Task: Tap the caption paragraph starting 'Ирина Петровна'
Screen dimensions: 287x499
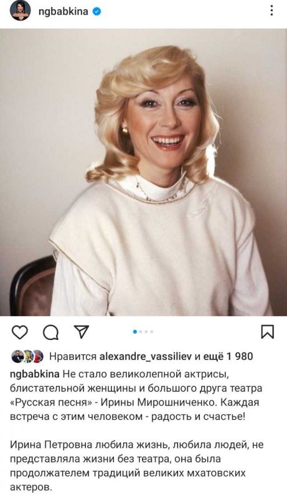Action: click(137, 465)
